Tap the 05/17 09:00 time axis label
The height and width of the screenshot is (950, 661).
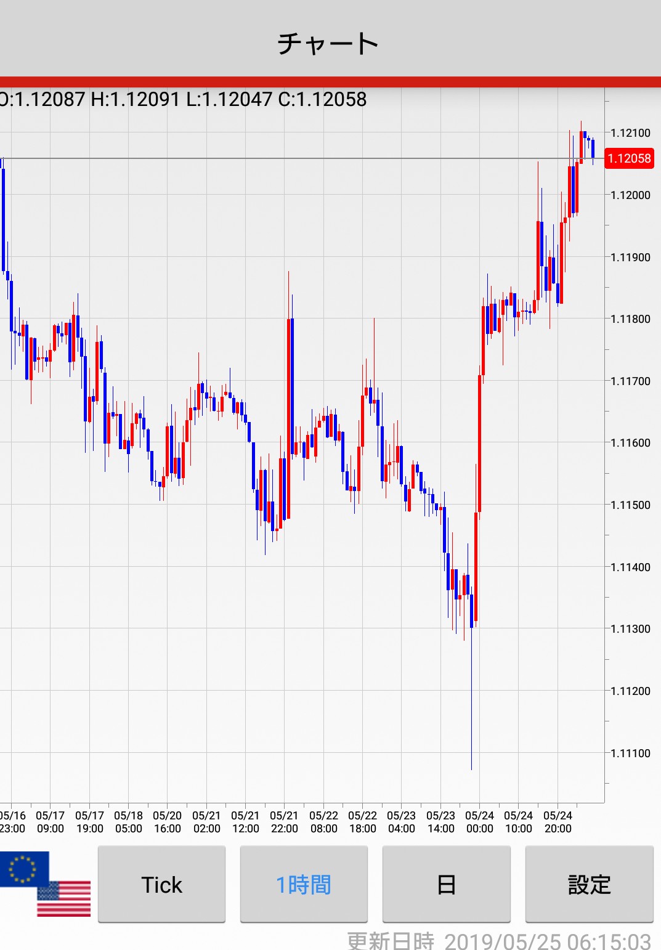50,822
